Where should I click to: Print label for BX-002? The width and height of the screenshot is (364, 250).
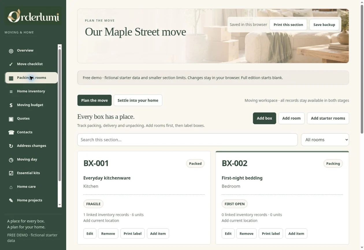tap(271, 234)
